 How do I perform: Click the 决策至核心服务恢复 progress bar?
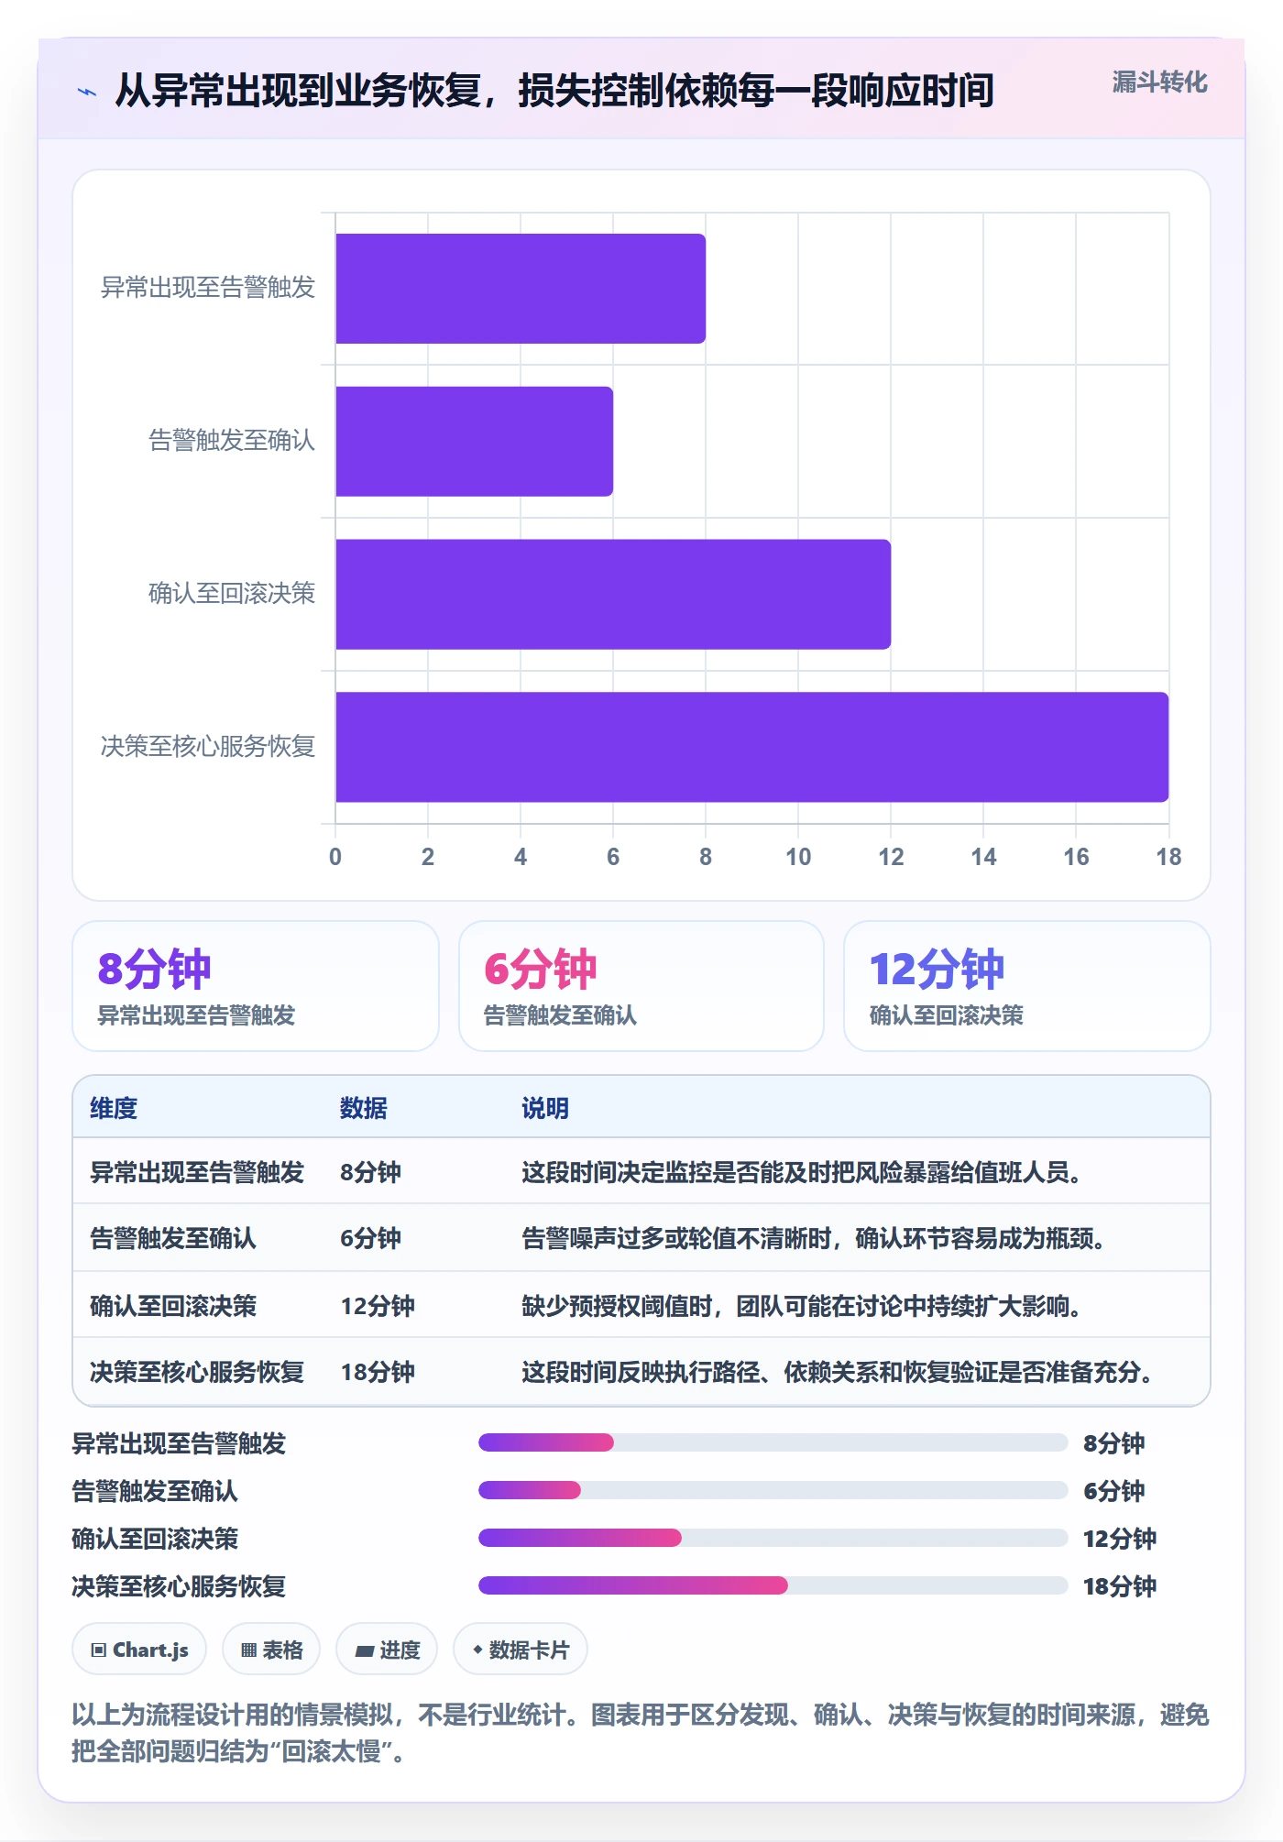773,1585
